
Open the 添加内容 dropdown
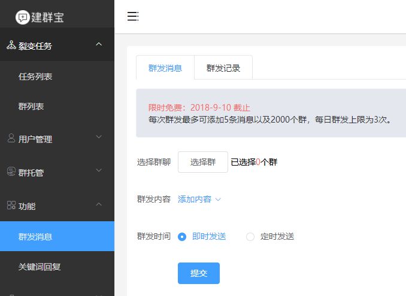point(199,199)
